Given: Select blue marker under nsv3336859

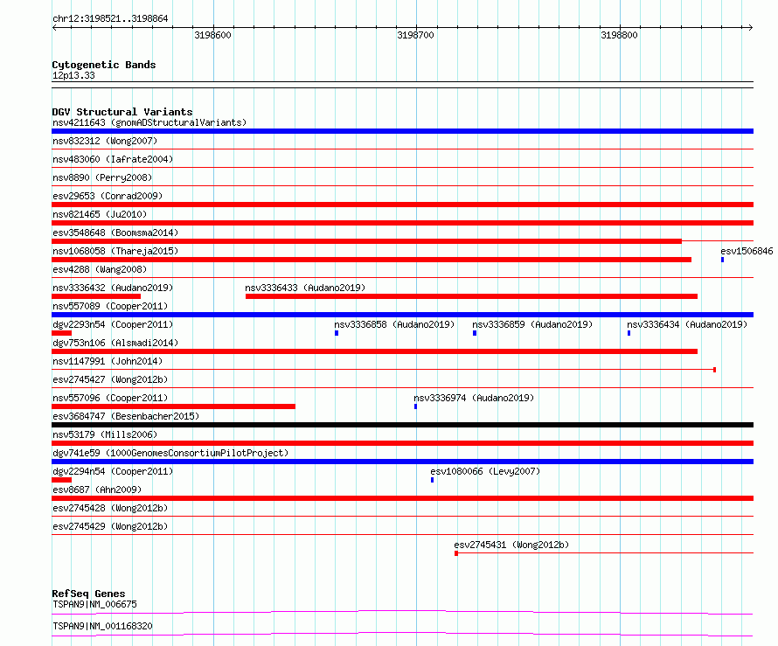Looking at the screenshot, I should [x=475, y=333].
